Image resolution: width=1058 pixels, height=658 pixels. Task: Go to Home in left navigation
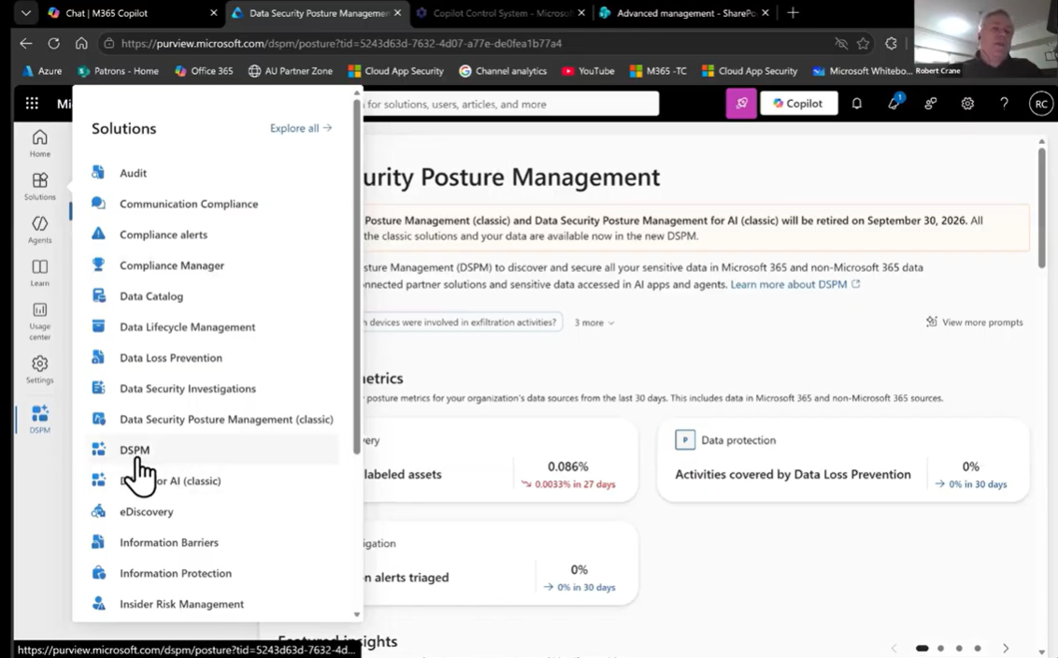[x=40, y=143]
